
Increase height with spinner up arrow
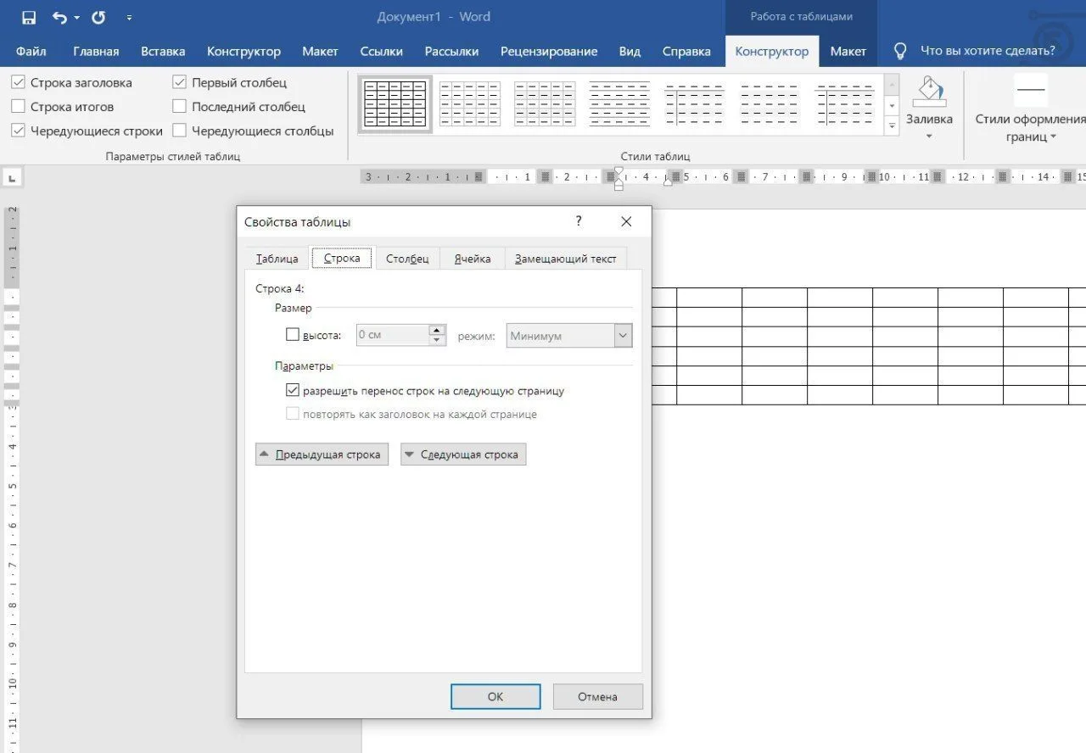[437, 330]
